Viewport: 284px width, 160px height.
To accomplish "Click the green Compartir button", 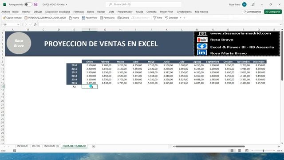I will 273,12.
